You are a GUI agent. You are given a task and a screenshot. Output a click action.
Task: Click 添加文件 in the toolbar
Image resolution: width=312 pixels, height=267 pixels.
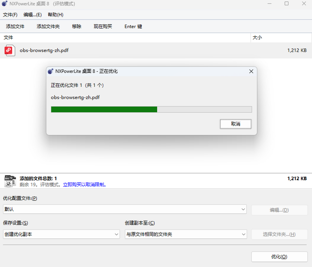(15, 26)
